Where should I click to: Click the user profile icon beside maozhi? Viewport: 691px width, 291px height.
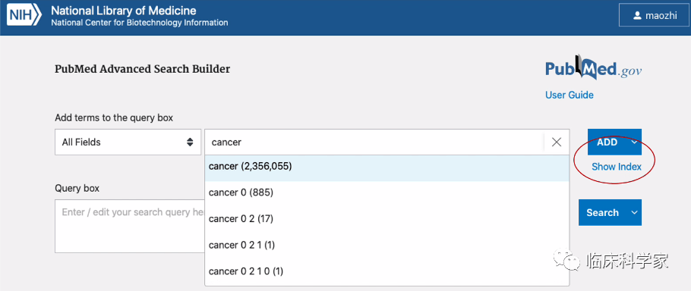click(637, 16)
